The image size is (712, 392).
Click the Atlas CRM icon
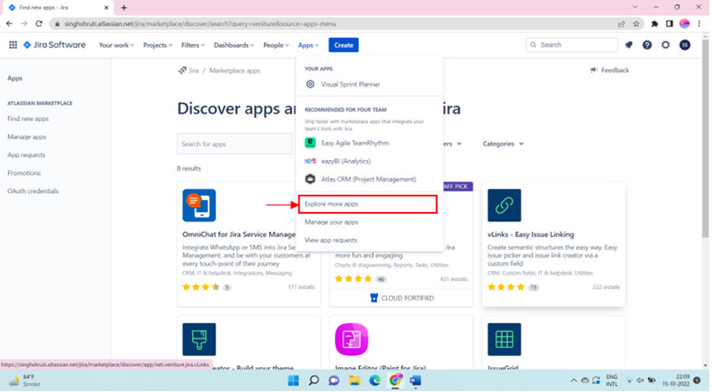pyautogui.click(x=311, y=179)
